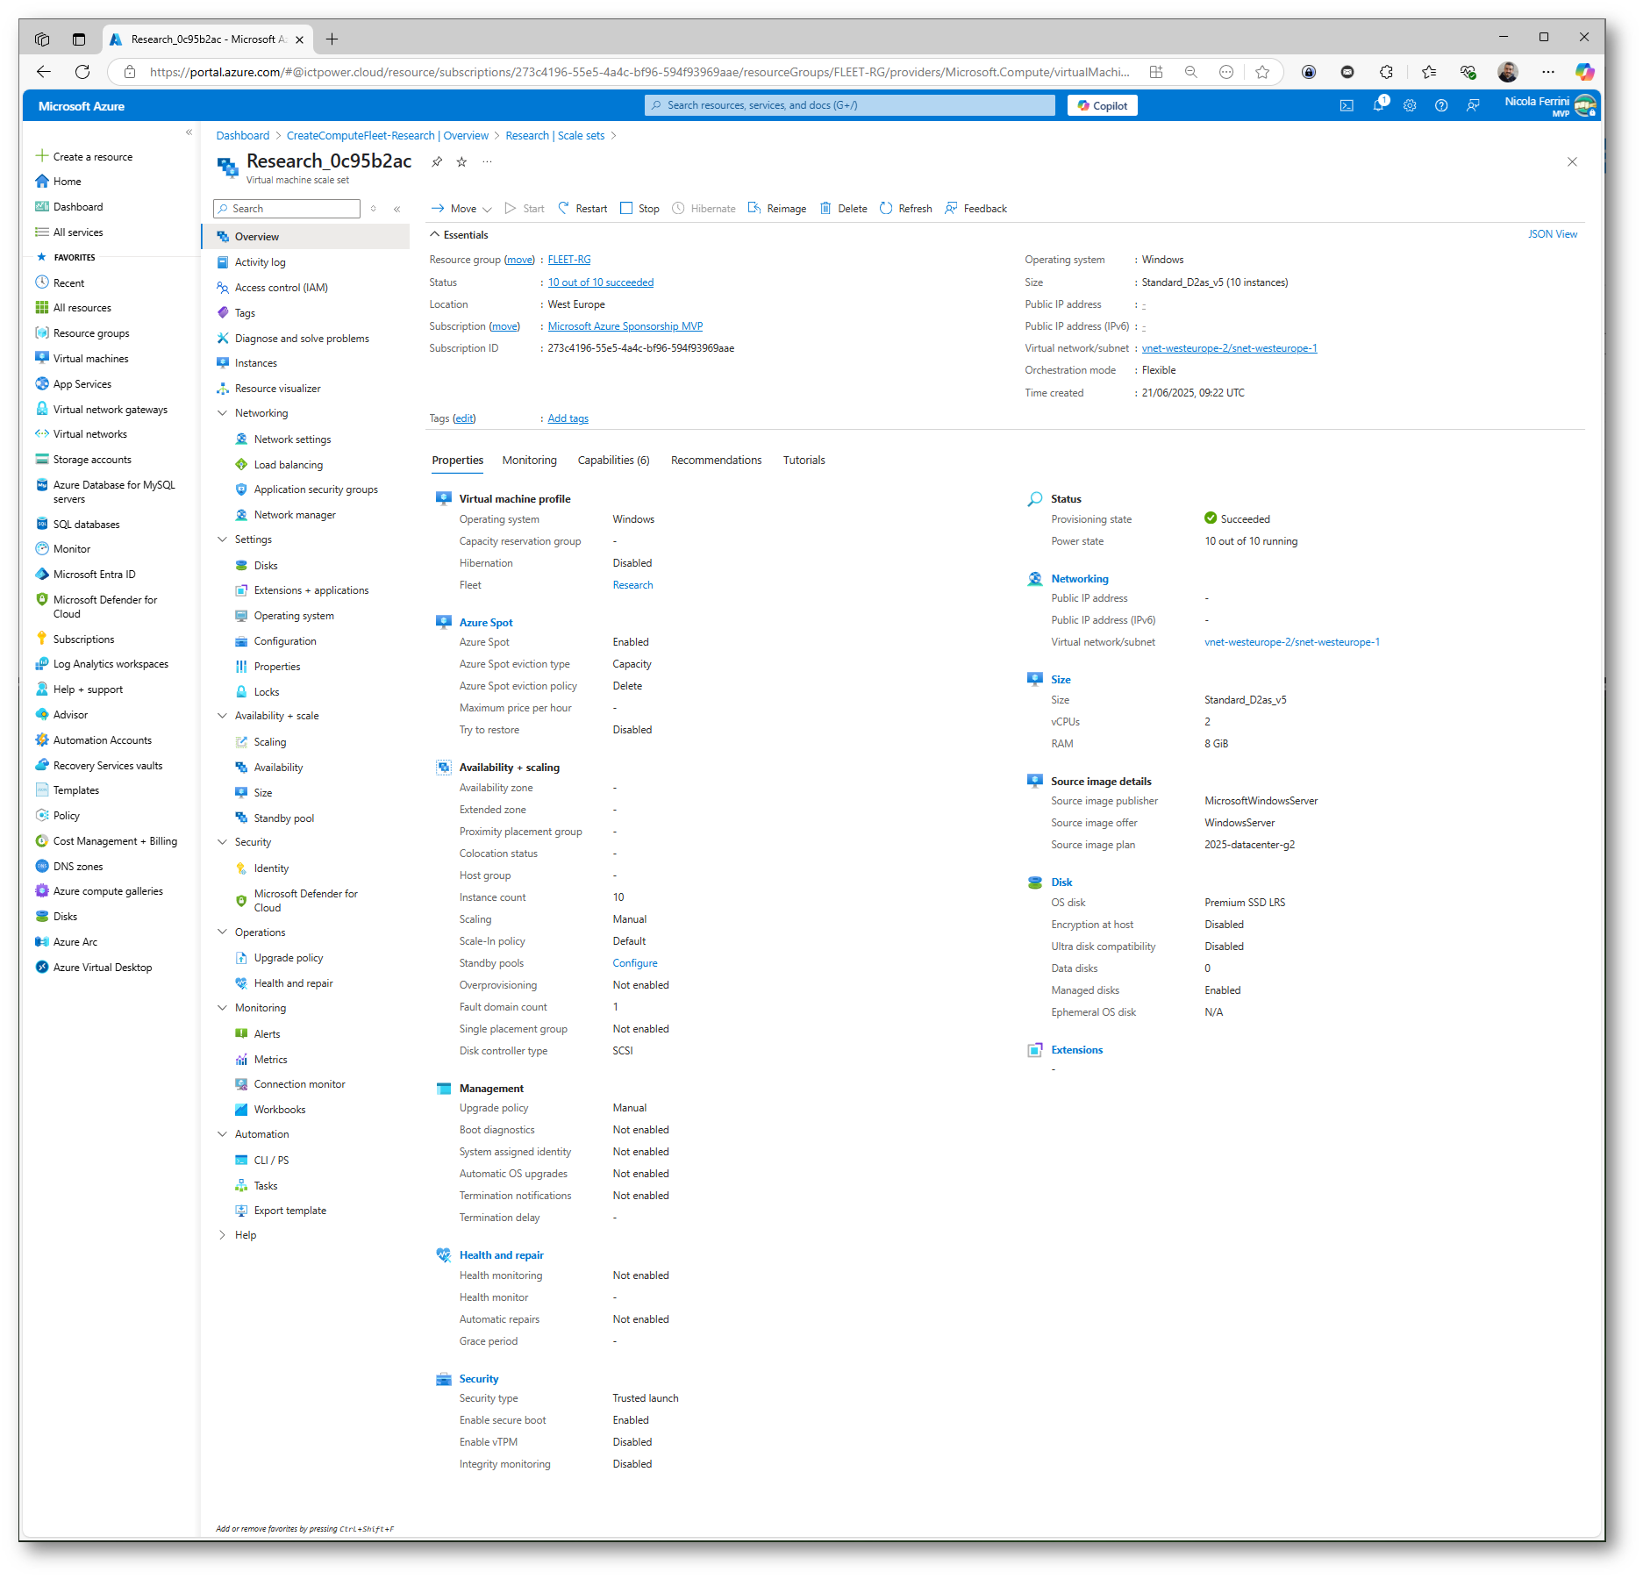The image size is (1643, 1579).
Task: Open more options ellipsis beside title
Action: pos(487,161)
